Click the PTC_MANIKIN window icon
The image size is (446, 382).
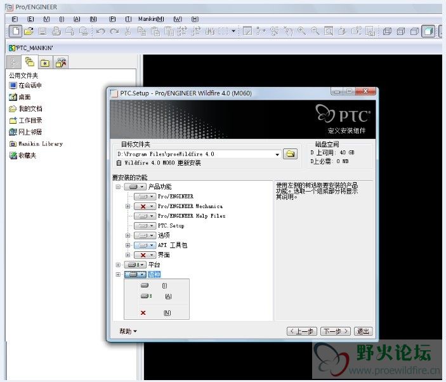11,48
